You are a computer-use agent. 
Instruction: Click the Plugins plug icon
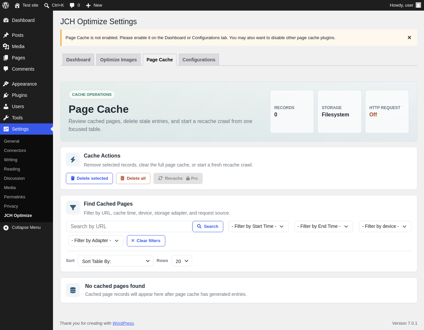click(x=6, y=95)
